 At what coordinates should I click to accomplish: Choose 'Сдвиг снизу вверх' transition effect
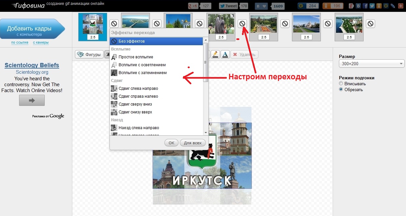(x=156, y=112)
